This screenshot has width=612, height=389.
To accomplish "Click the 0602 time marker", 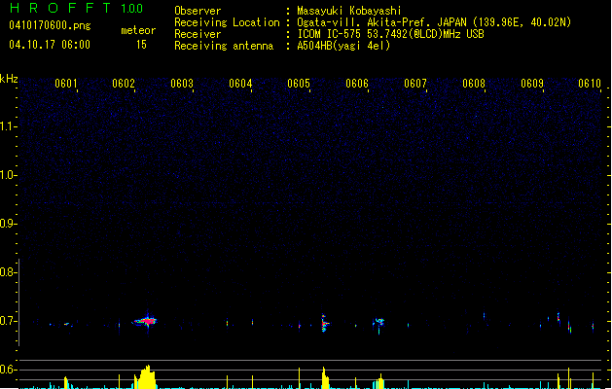I will tap(124, 84).
